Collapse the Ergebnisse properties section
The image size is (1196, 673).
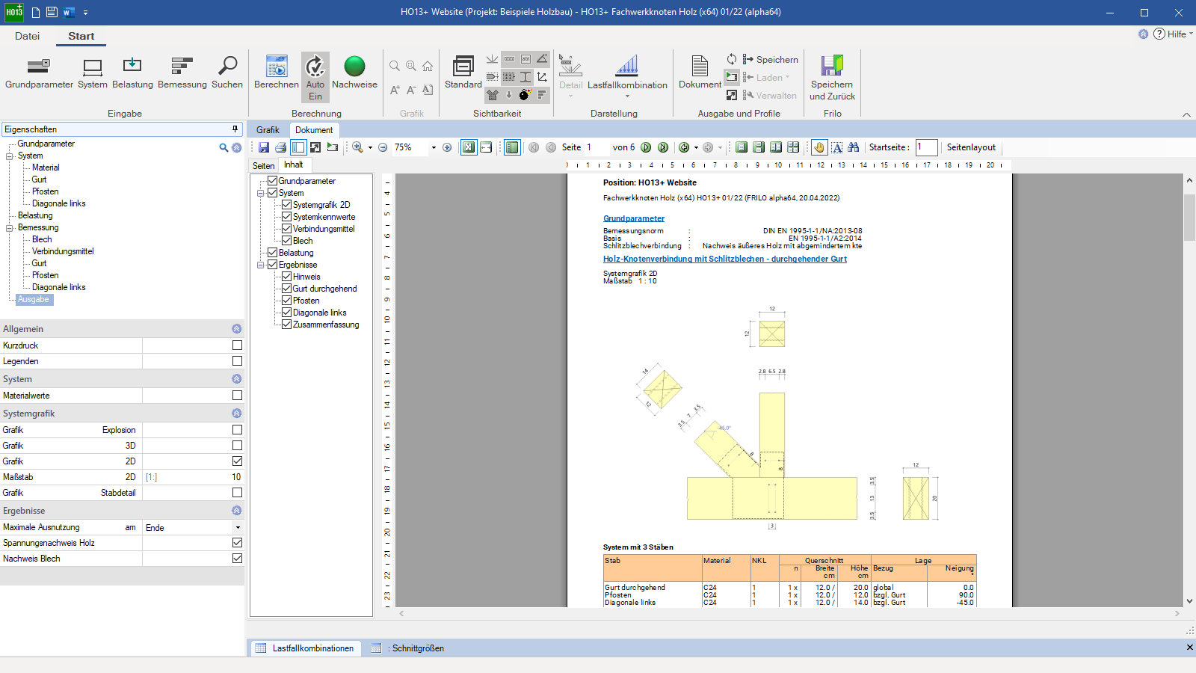click(x=236, y=511)
